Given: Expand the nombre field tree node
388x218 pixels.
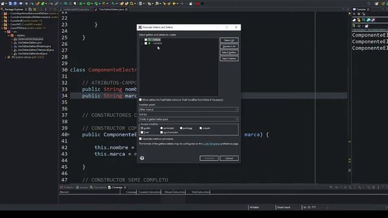Looking at the screenshot, I should (x=142, y=43).
